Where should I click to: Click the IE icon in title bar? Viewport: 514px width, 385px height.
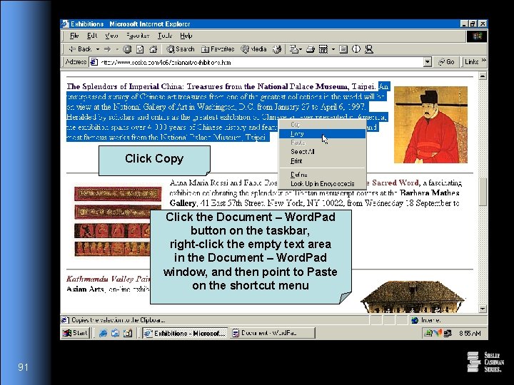pos(66,24)
